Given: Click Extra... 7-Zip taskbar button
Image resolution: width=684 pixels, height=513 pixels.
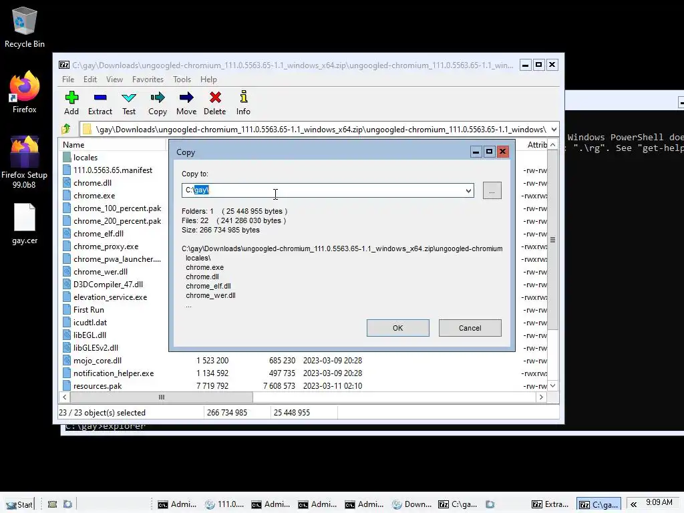Looking at the screenshot, I should coord(550,504).
